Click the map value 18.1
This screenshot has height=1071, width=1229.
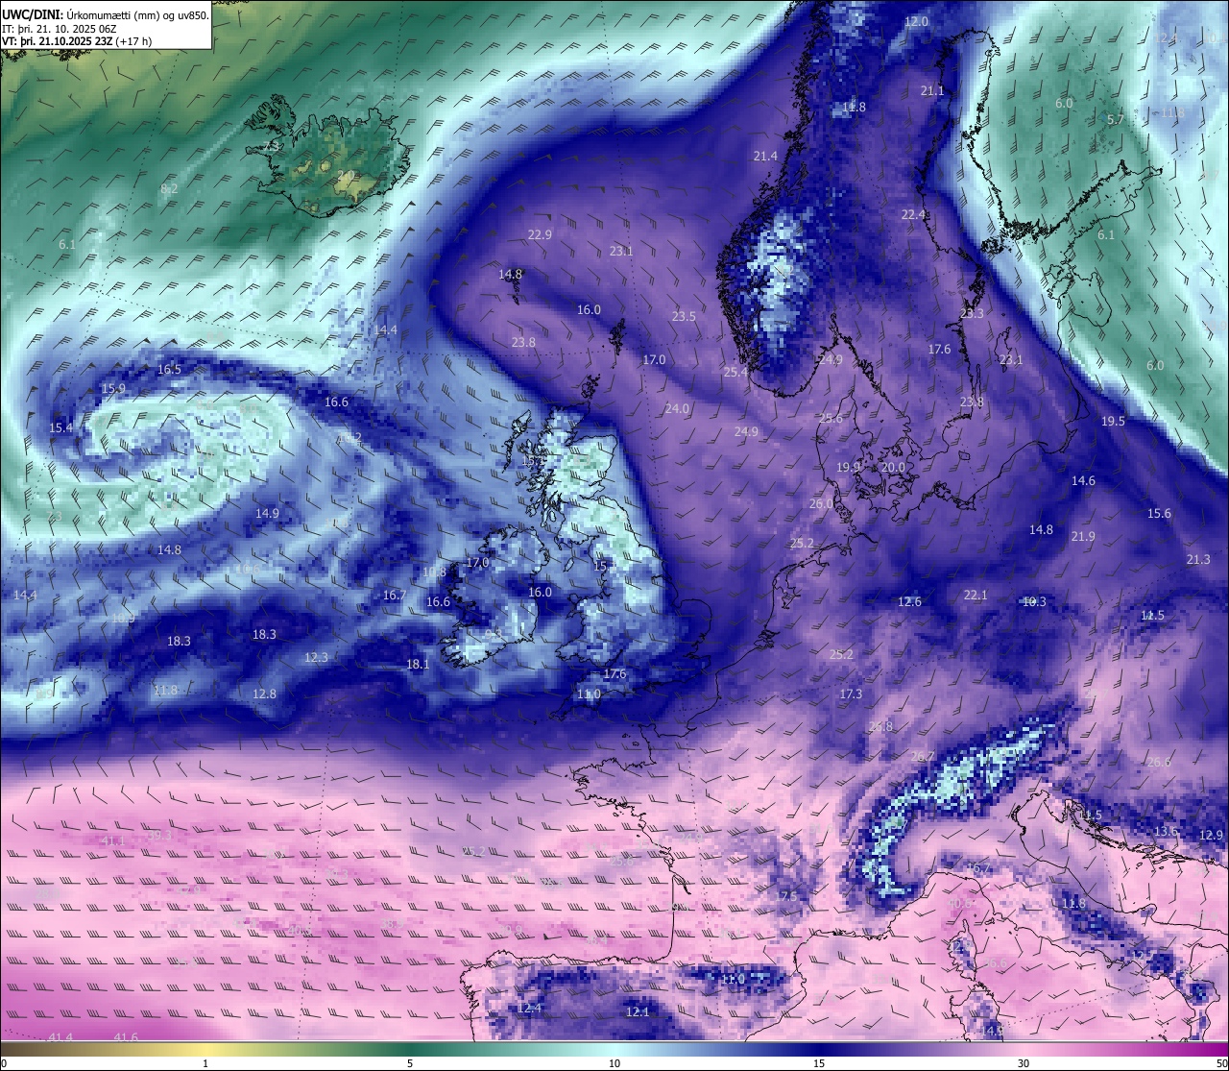[418, 665]
